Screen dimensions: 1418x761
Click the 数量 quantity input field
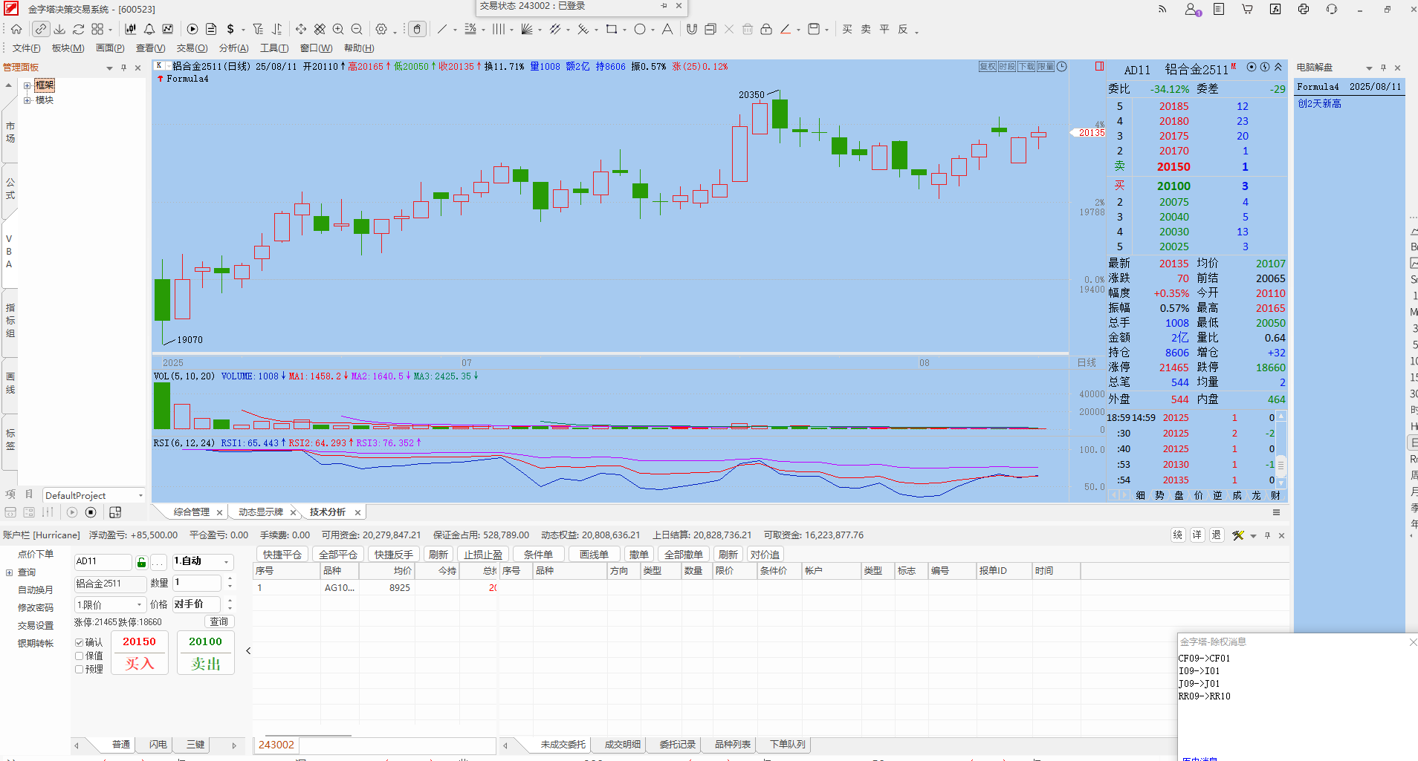pyautogui.click(x=197, y=583)
